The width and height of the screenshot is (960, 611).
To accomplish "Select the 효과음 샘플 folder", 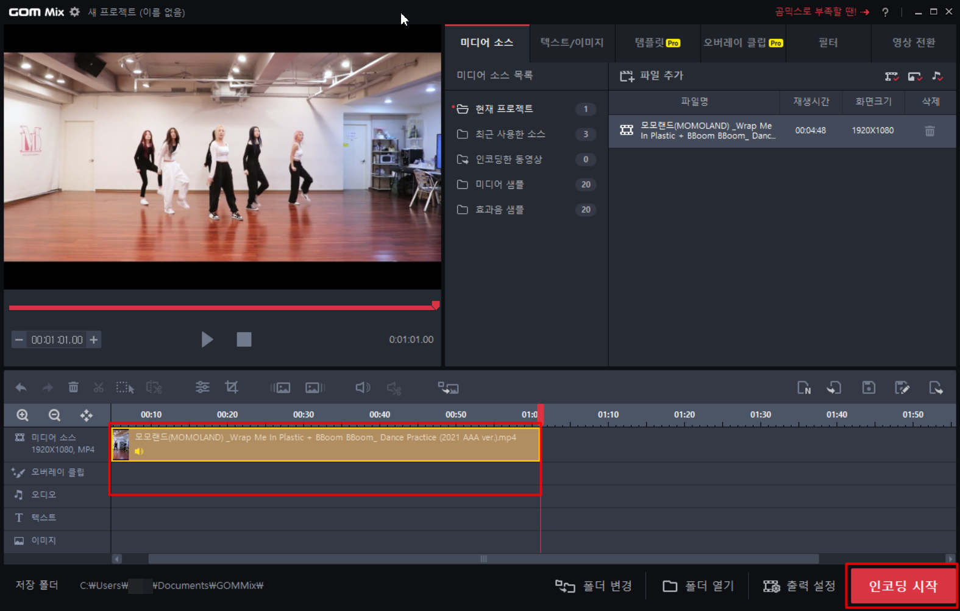I will 526,210.
